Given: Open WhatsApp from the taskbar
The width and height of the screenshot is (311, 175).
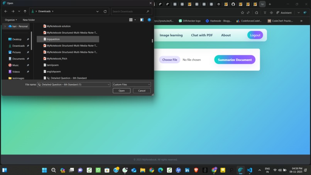Looking at the screenshot, I should pyautogui.click(x=98, y=170).
